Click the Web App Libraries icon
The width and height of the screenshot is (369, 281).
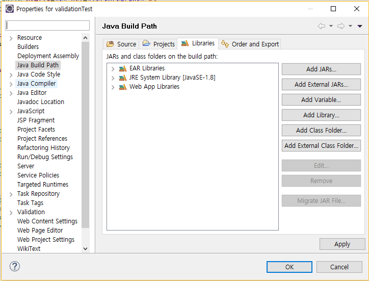point(123,87)
